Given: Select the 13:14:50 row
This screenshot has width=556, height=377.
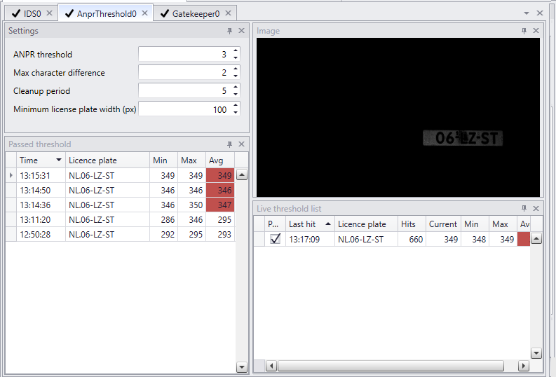Looking at the screenshot, I should click(x=120, y=191).
